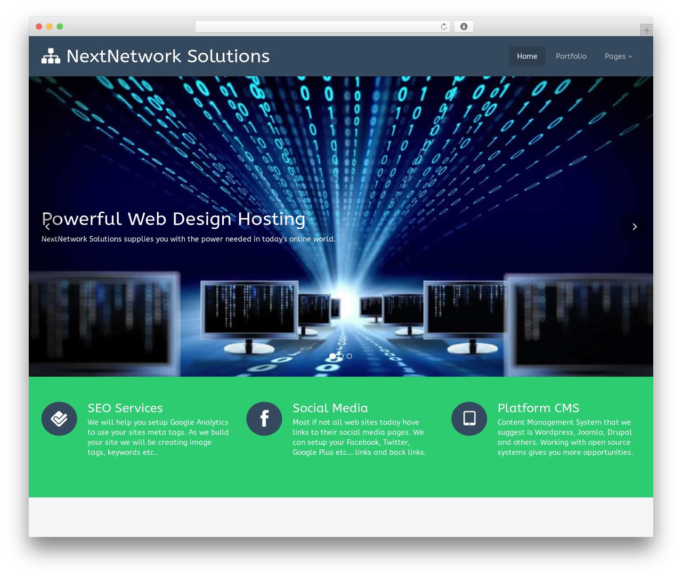The image size is (682, 578).
Task: Minimize window with yellow button
Action: point(50,27)
